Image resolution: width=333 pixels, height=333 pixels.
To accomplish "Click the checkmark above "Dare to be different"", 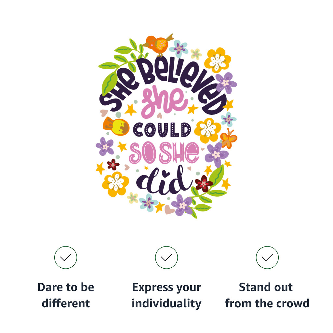I will (x=66, y=258).
